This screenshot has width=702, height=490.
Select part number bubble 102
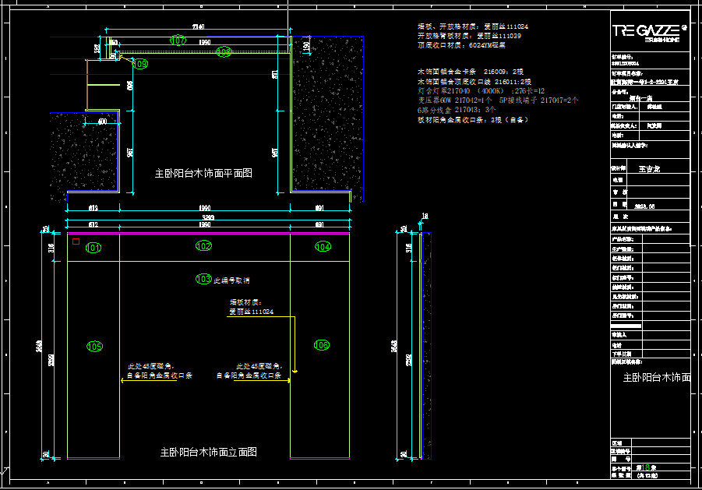coord(203,245)
